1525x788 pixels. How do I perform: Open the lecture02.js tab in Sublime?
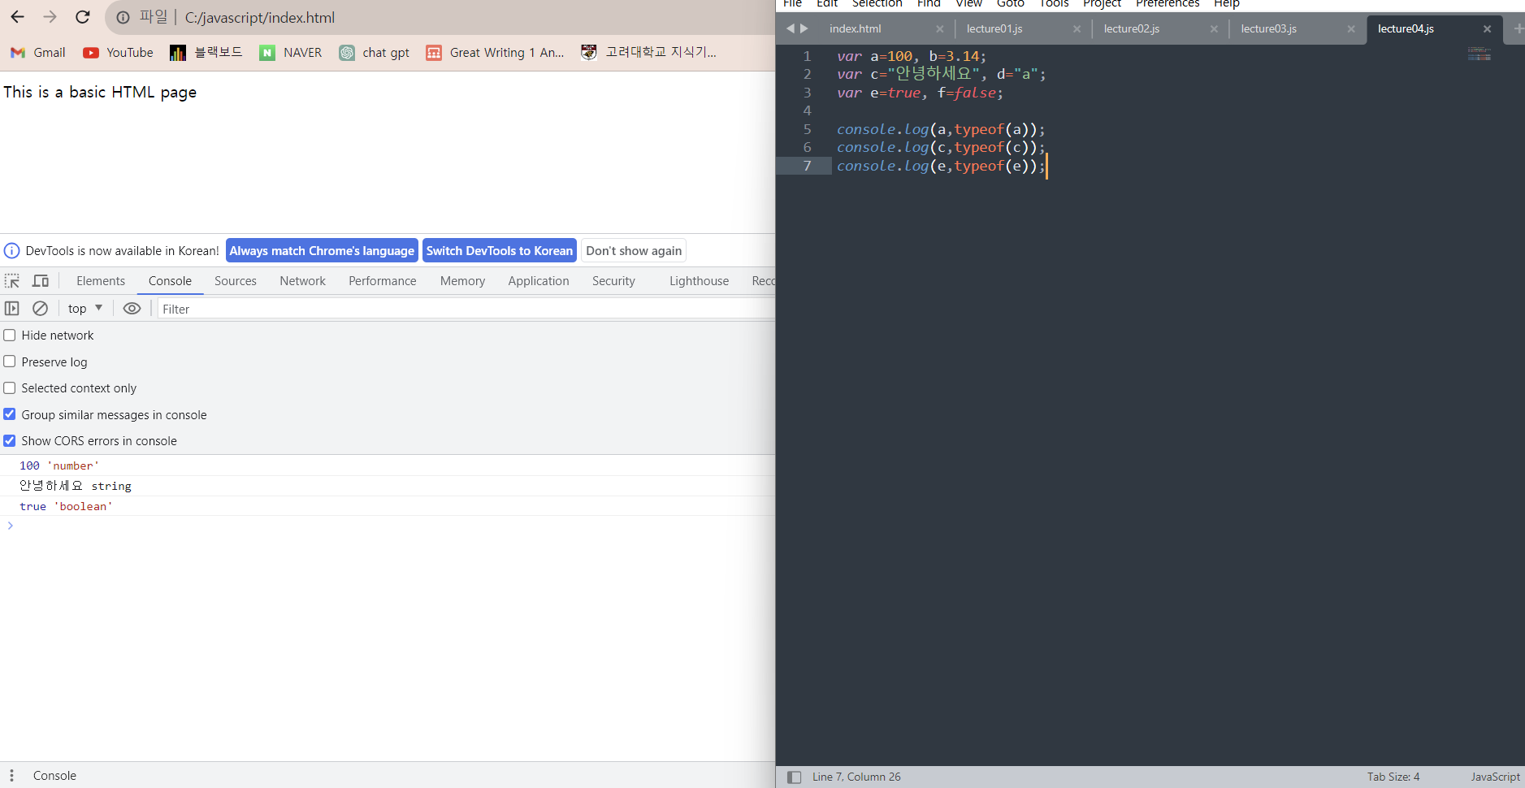[1131, 28]
